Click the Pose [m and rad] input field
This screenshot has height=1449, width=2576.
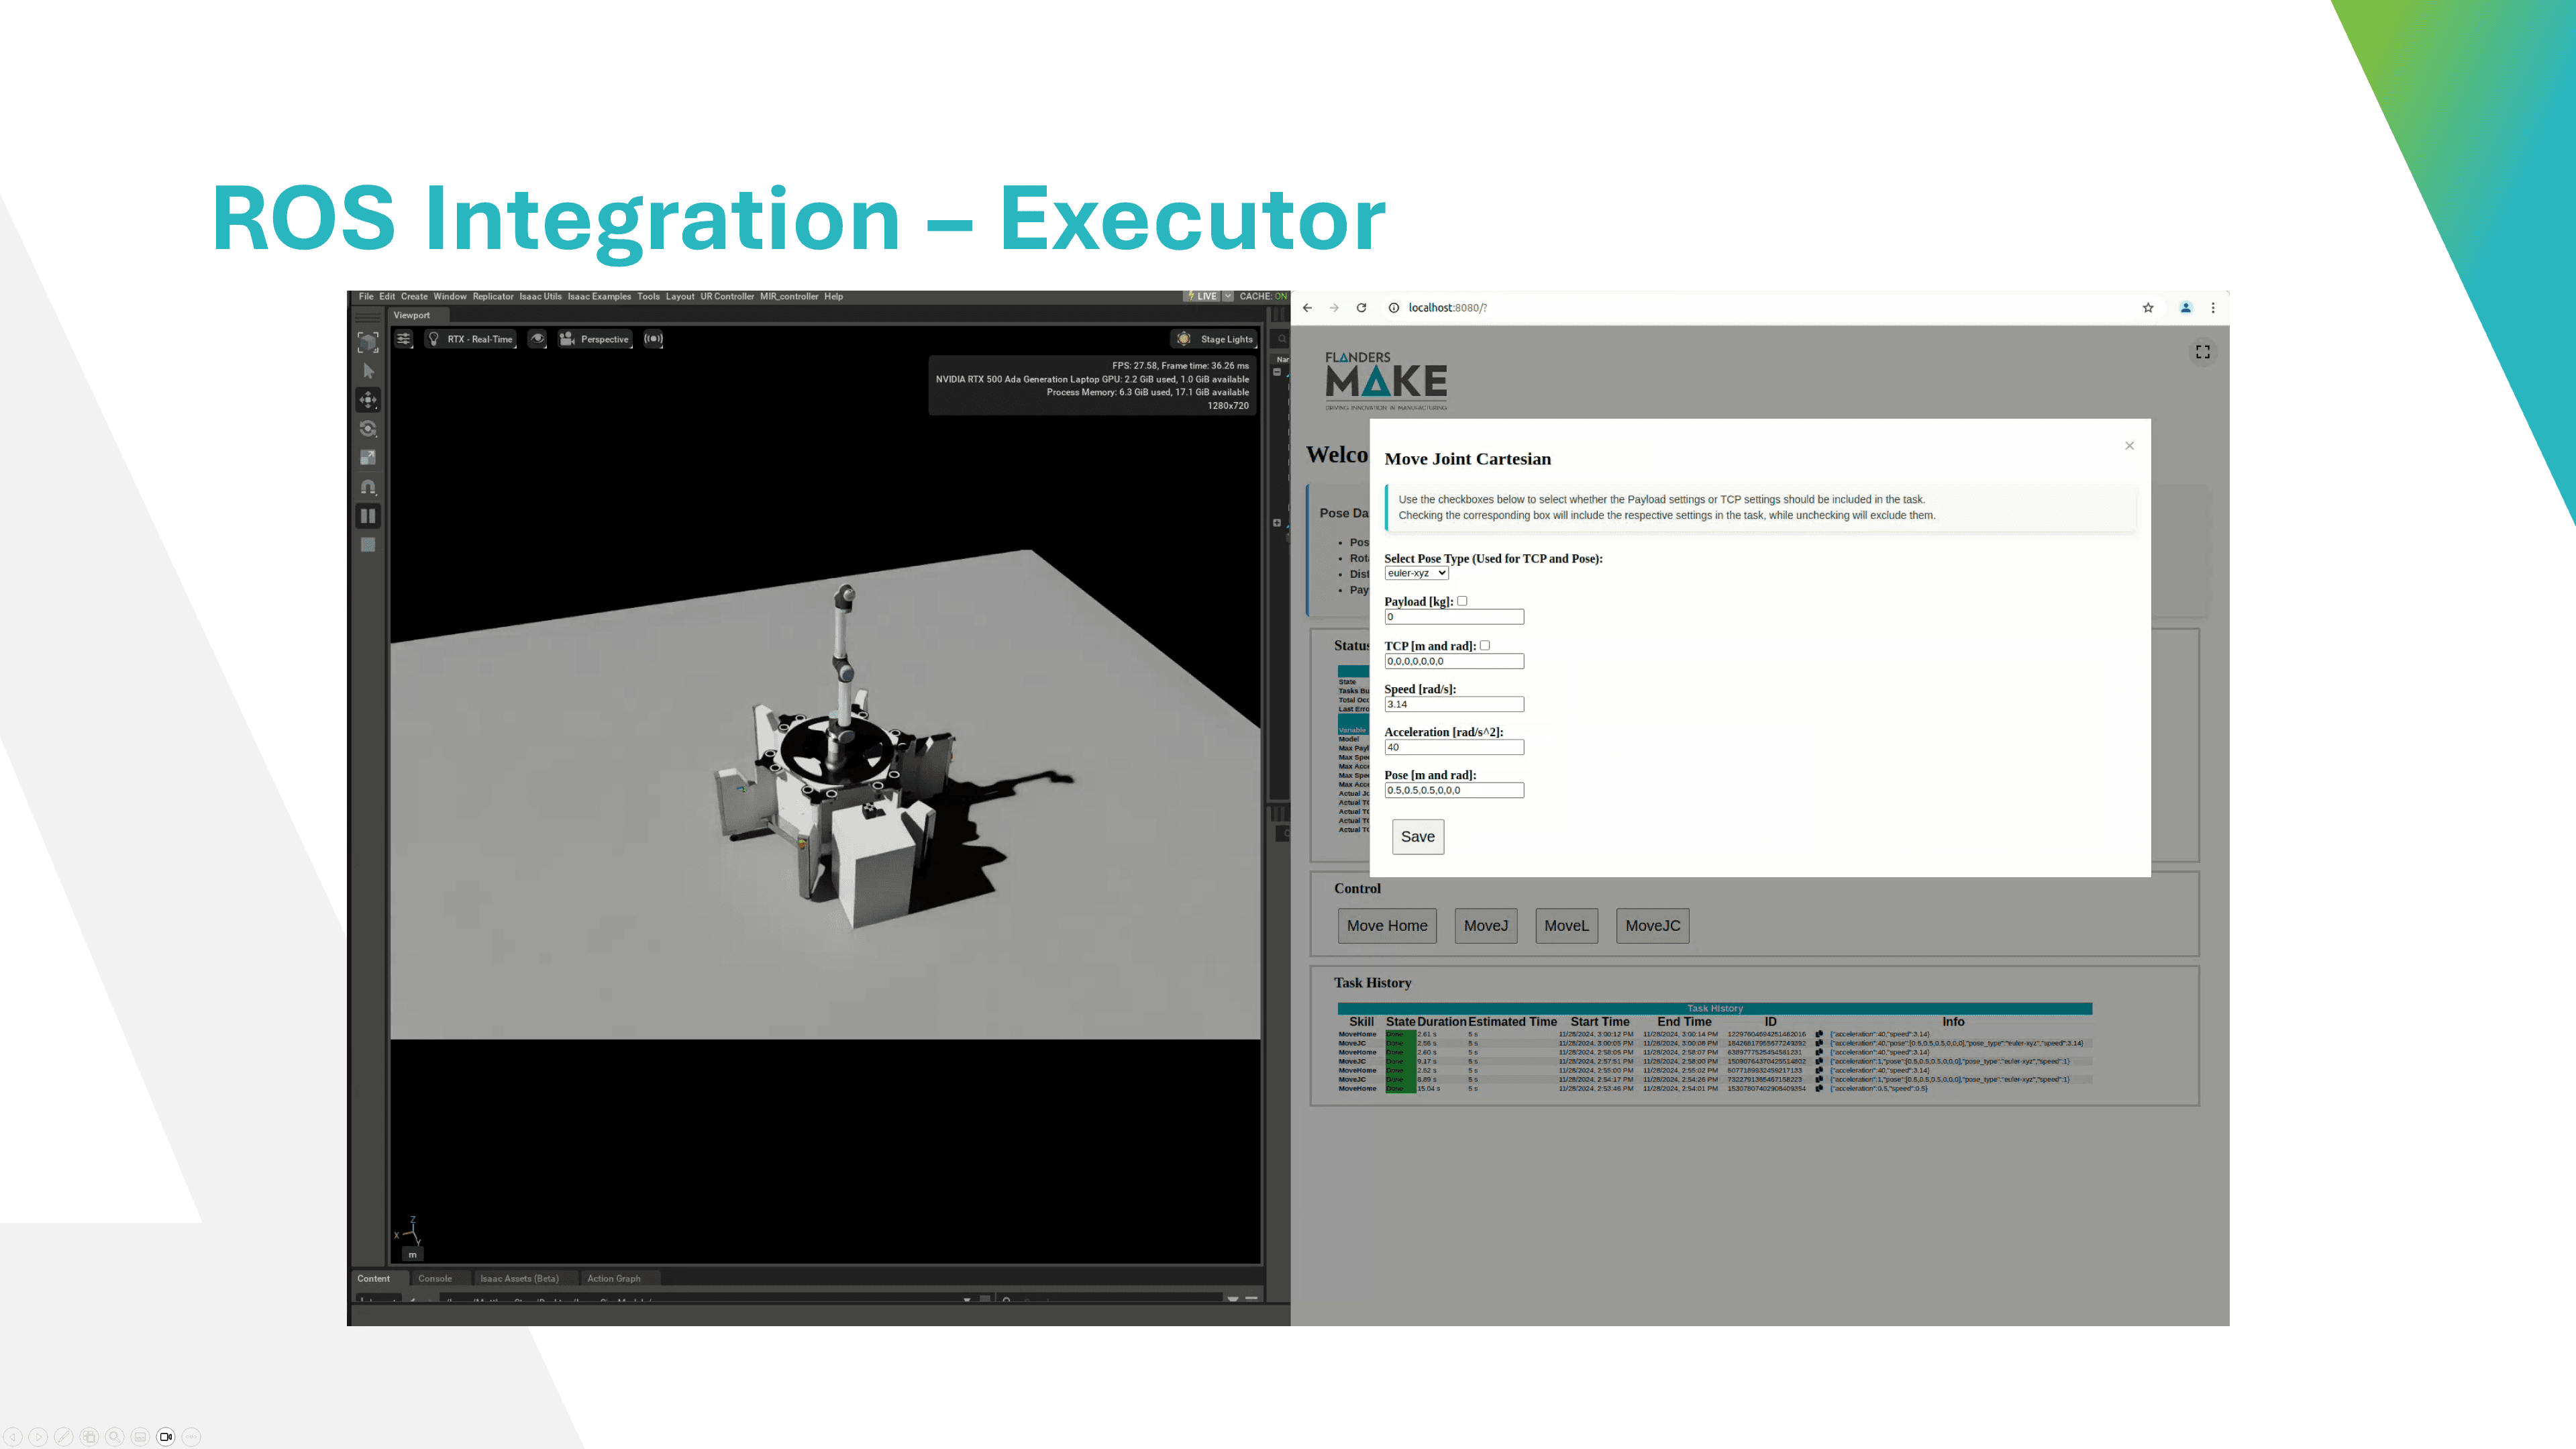(1454, 790)
